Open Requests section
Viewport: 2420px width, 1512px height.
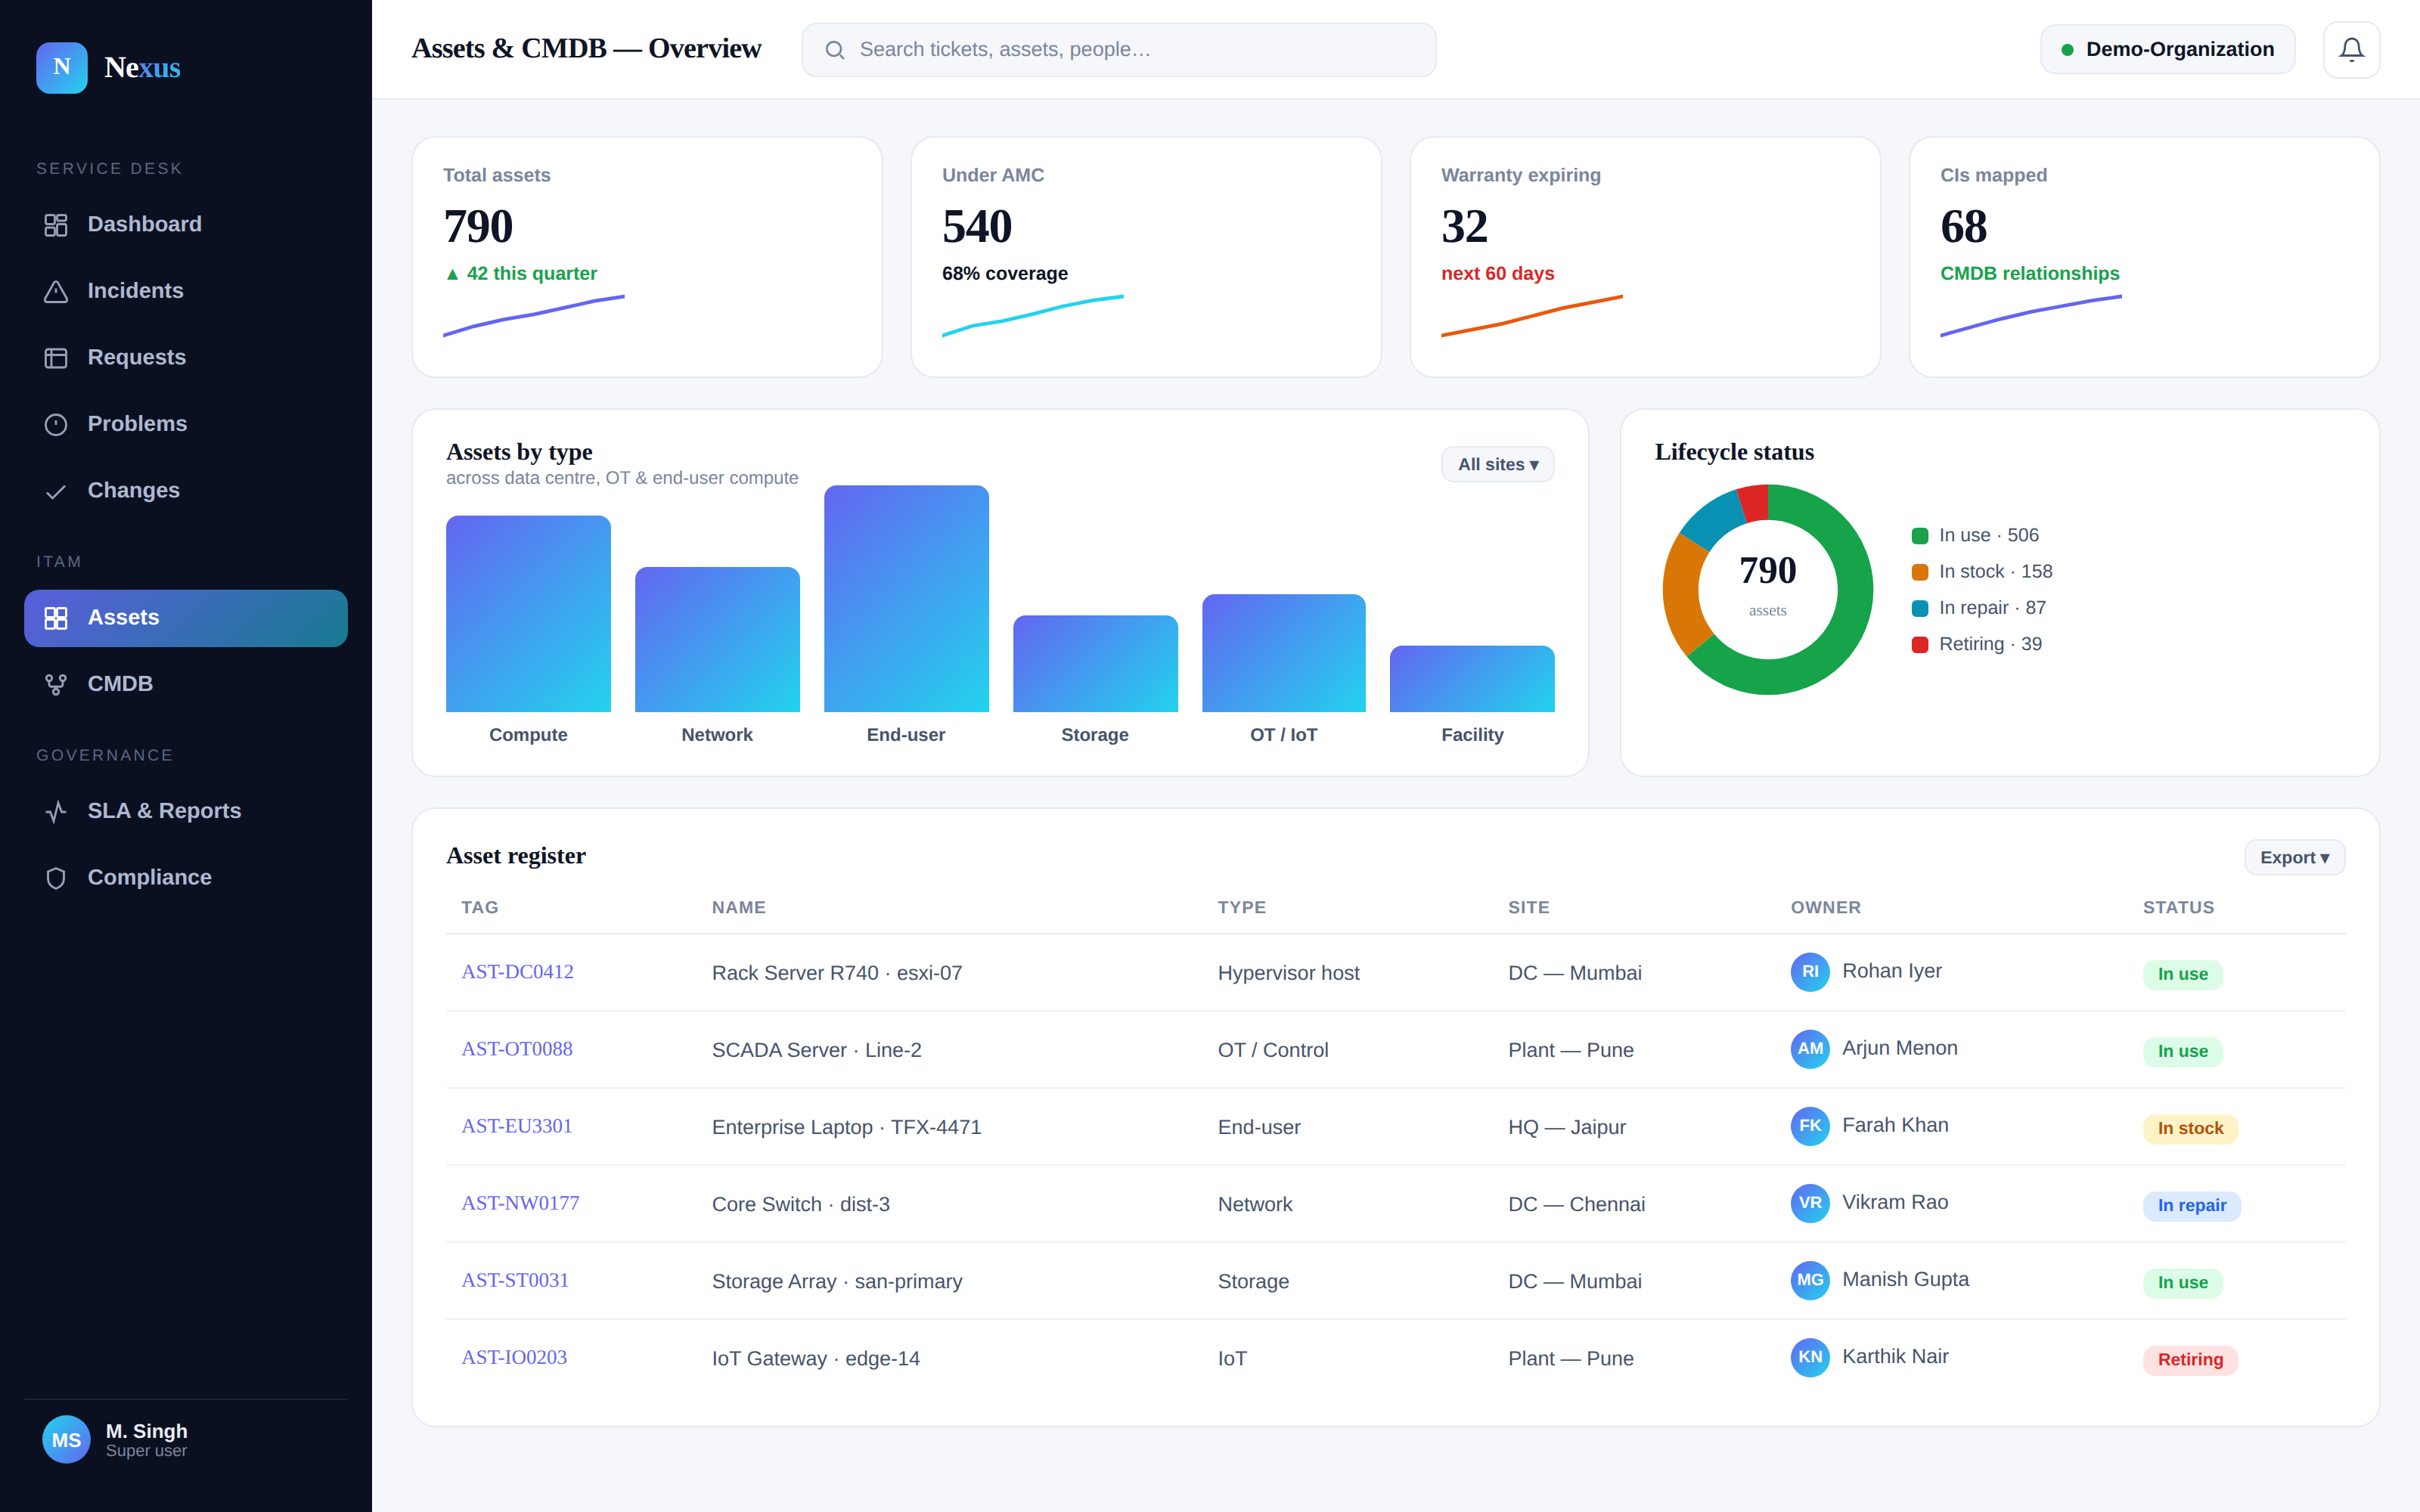[186, 357]
